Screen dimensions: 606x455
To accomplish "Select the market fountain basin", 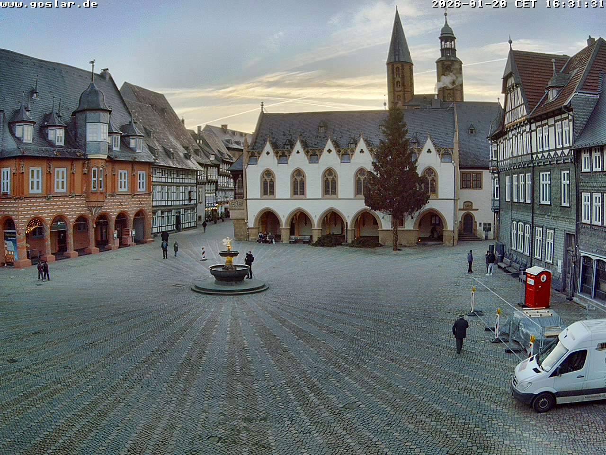I will [229, 273].
